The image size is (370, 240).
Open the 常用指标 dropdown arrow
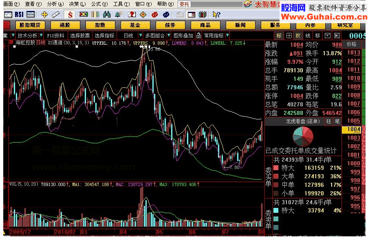click(x=227, y=35)
